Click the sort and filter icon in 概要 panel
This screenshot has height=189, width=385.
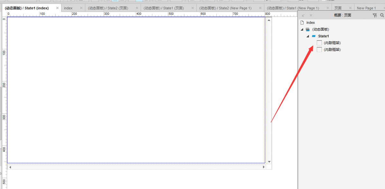(x=374, y=15)
